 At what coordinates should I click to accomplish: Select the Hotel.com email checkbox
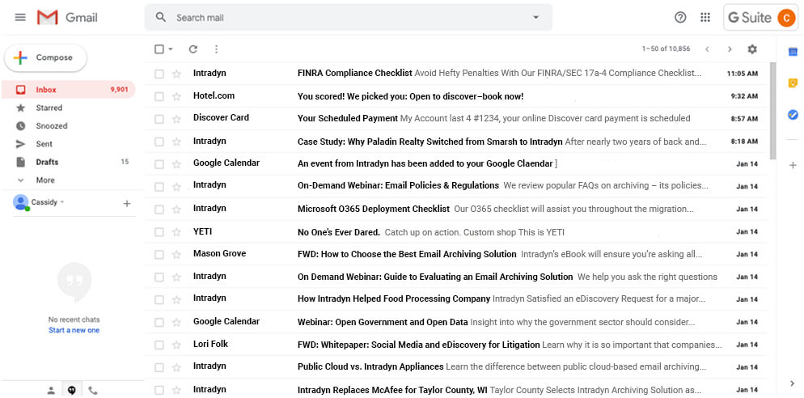159,96
